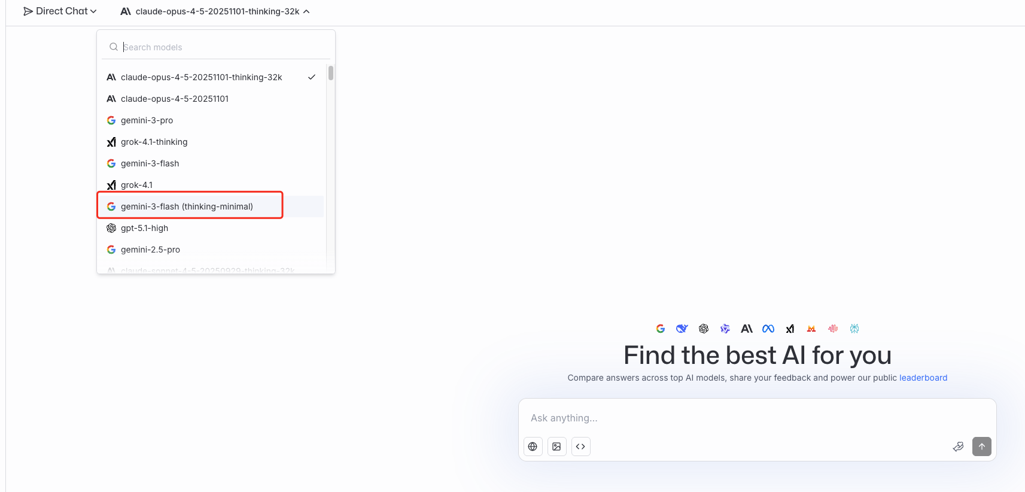The width and height of the screenshot is (1025, 492).
Task: Choose claude-opus-4-5-20251101 from the list
Action: click(x=211, y=99)
